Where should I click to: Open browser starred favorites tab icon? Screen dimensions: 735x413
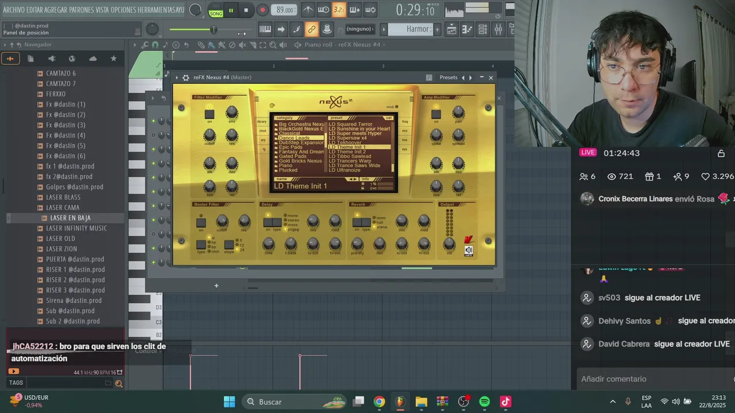pyautogui.click(x=113, y=59)
